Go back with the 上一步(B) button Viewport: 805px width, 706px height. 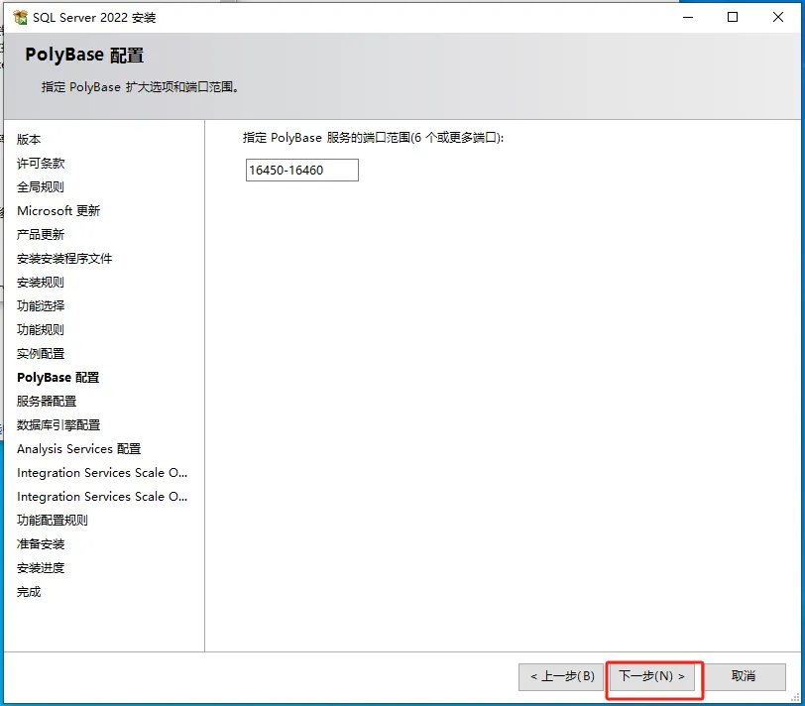(x=561, y=676)
